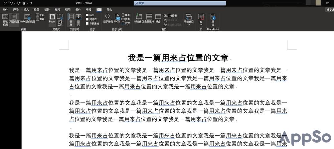Switch to the 审阅 ribbon tab

click(89, 10)
